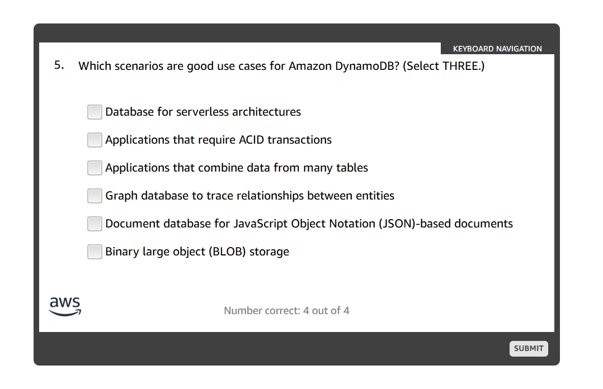This screenshot has width=603, height=389.
Task: Click the 'Number correct: 4 out of 4' text
Action: point(286,310)
